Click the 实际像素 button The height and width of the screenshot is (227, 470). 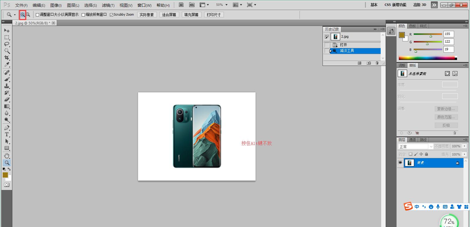coord(147,15)
